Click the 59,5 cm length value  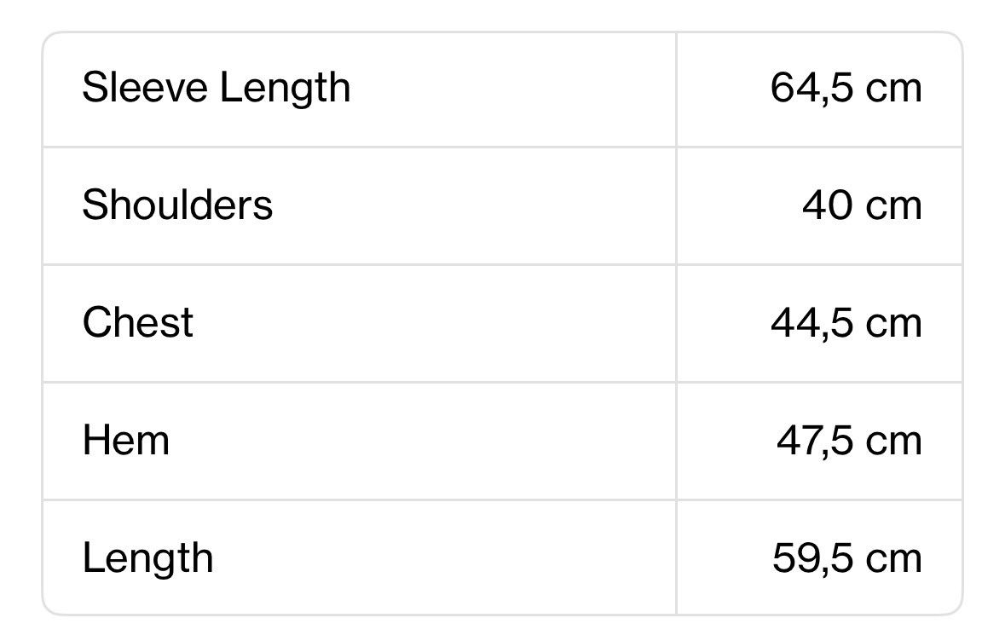pos(847,558)
